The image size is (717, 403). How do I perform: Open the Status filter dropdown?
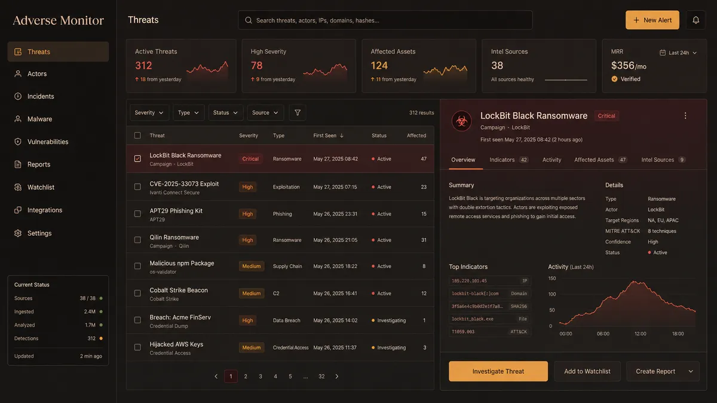point(225,113)
